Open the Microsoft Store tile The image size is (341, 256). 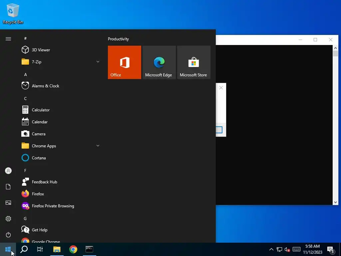[194, 62]
